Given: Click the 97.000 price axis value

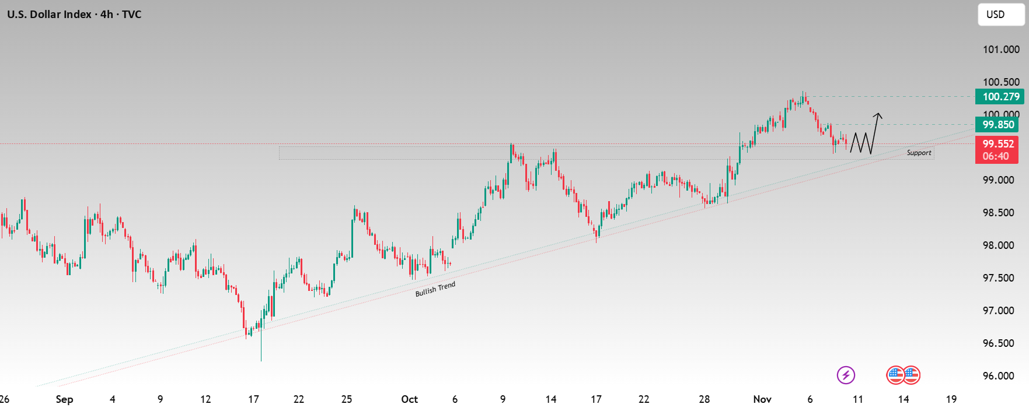Looking at the screenshot, I should [999, 311].
